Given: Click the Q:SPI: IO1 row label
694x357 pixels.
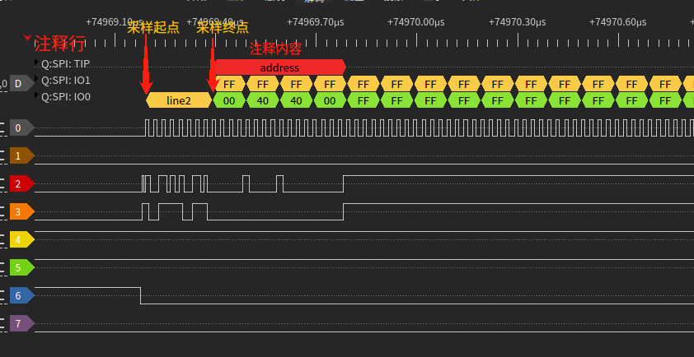Looking at the screenshot, I should (x=66, y=81).
